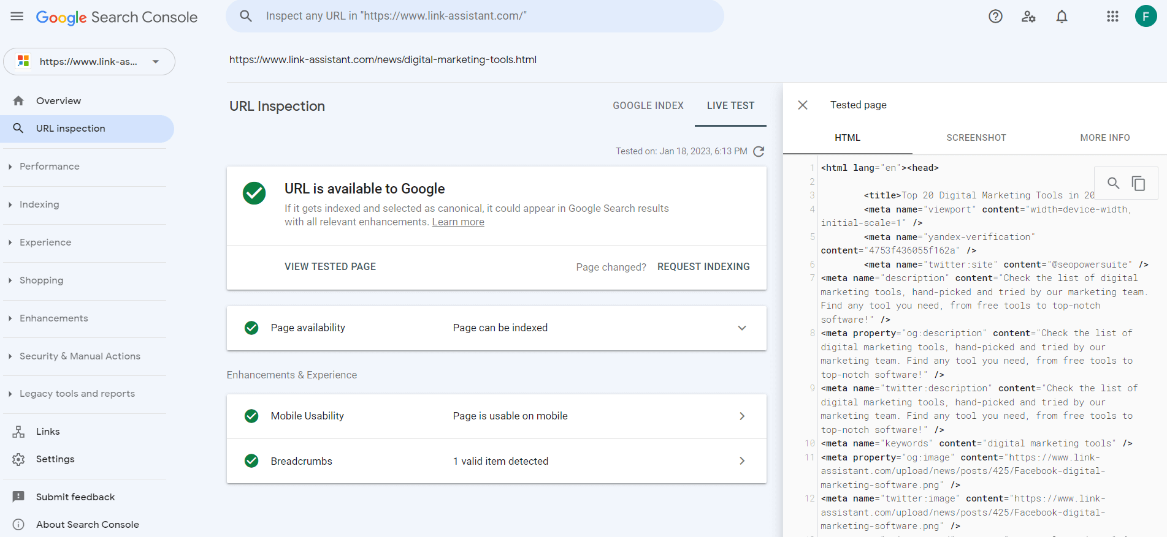Click 'Page is usable on mobile' status
This screenshot has width=1167, height=537.
tap(510, 416)
